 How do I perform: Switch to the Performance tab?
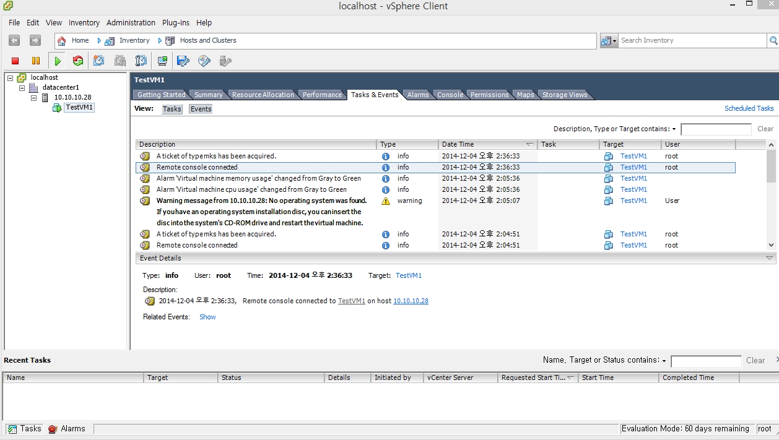322,94
